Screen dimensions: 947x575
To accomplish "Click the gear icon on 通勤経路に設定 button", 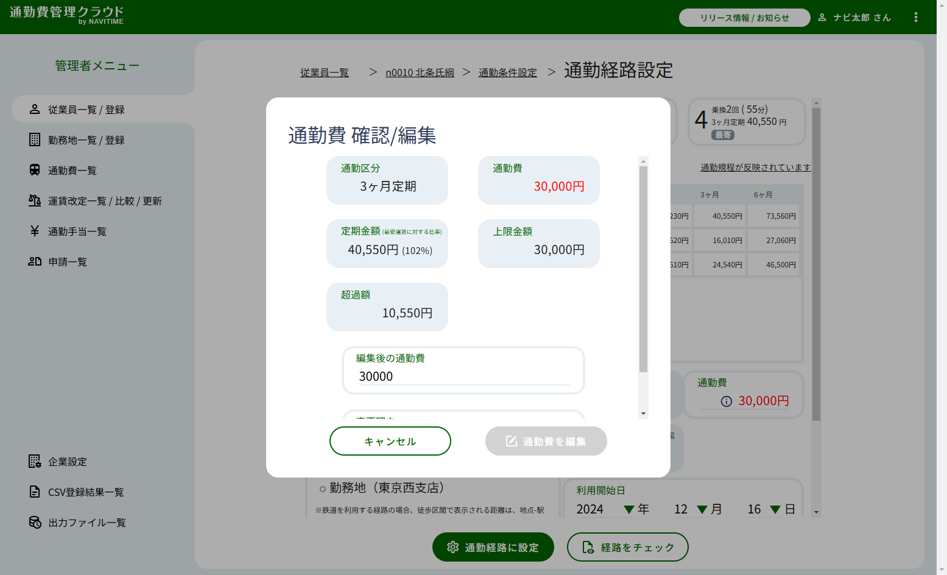I will pyautogui.click(x=452, y=547).
